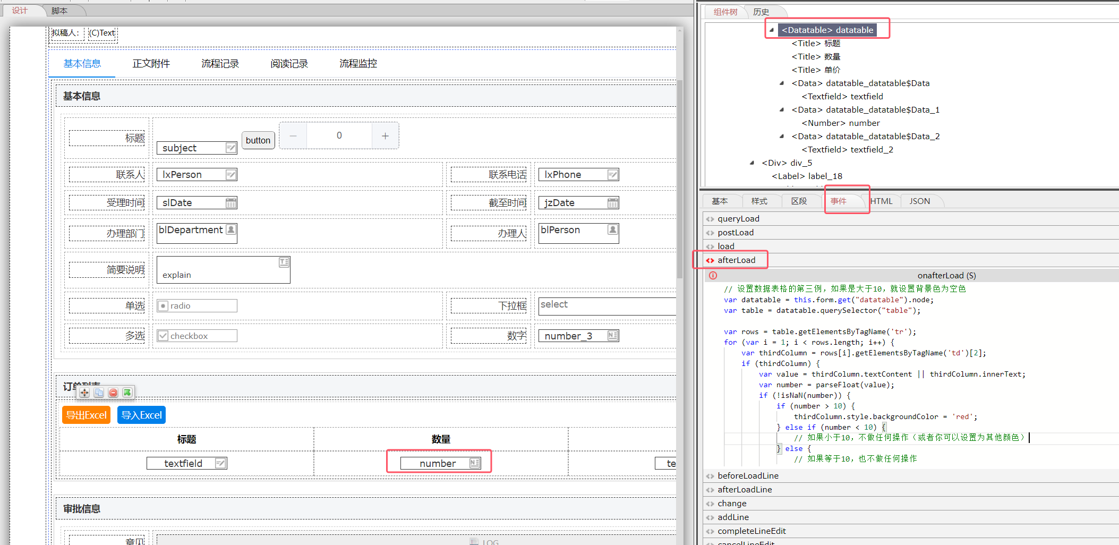The image size is (1119, 545).
Task: Collapse the Datatable datatable tree node
Action: (x=772, y=30)
